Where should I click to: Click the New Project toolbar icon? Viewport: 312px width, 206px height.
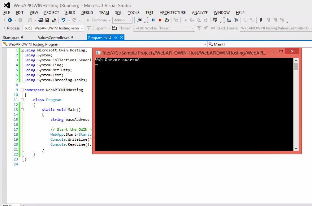[30, 20]
